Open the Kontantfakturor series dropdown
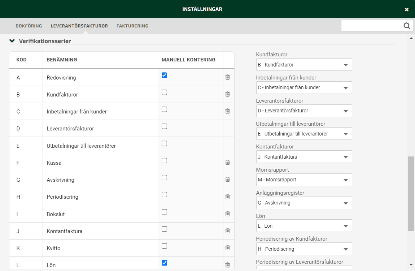Screen dimensions: 415x271 pyautogui.click(x=304, y=157)
